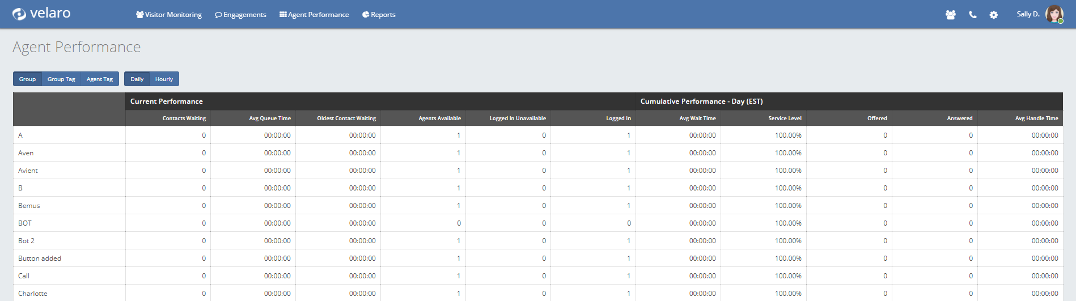Switch to Agent Tag view
The width and height of the screenshot is (1076, 301).
pyautogui.click(x=100, y=79)
